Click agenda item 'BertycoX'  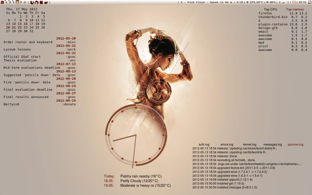[11, 104]
